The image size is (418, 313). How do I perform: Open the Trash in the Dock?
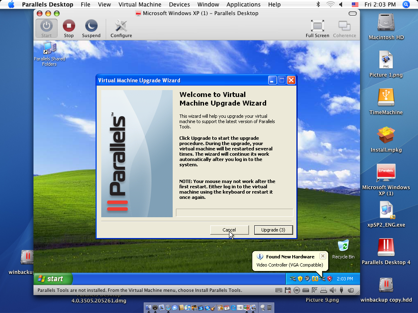(x=269, y=308)
